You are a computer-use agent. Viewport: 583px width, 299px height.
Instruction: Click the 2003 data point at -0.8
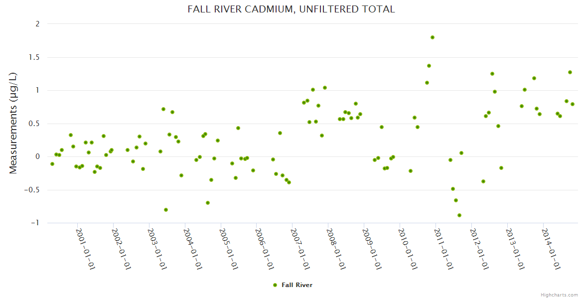click(x=166, y=210)
